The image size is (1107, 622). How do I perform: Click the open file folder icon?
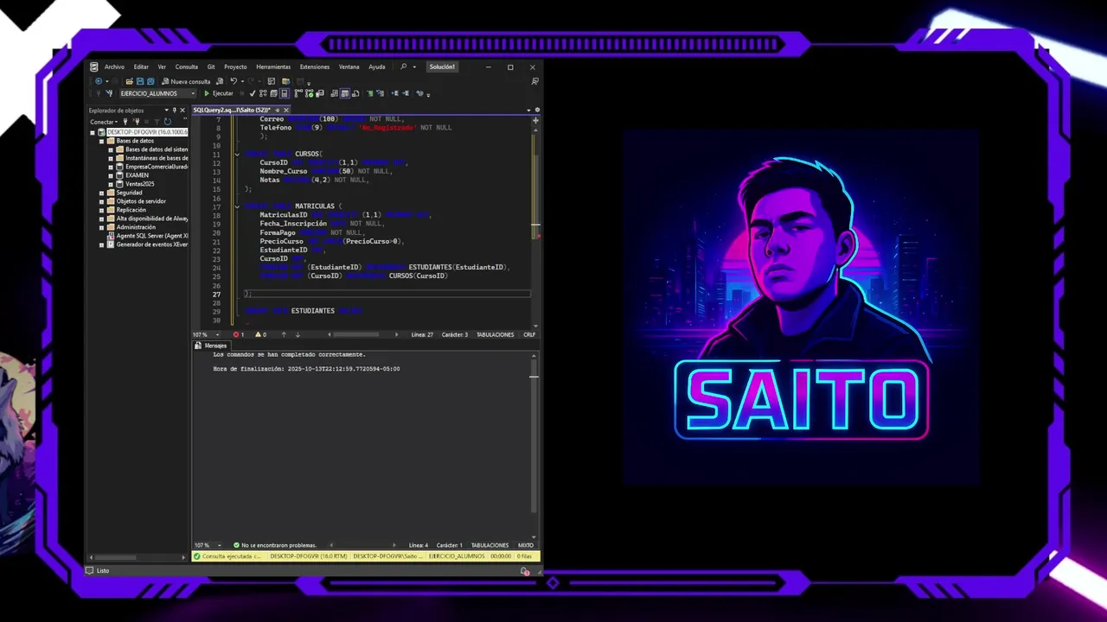(130, 81)
